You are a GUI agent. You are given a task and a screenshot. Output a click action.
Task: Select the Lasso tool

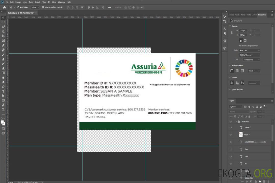pyautogui.click(x=3, y=27)
